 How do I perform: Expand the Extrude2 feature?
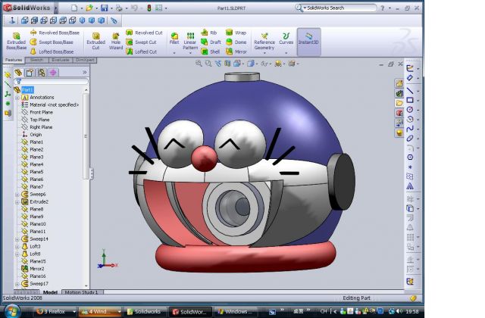point(17,202)
